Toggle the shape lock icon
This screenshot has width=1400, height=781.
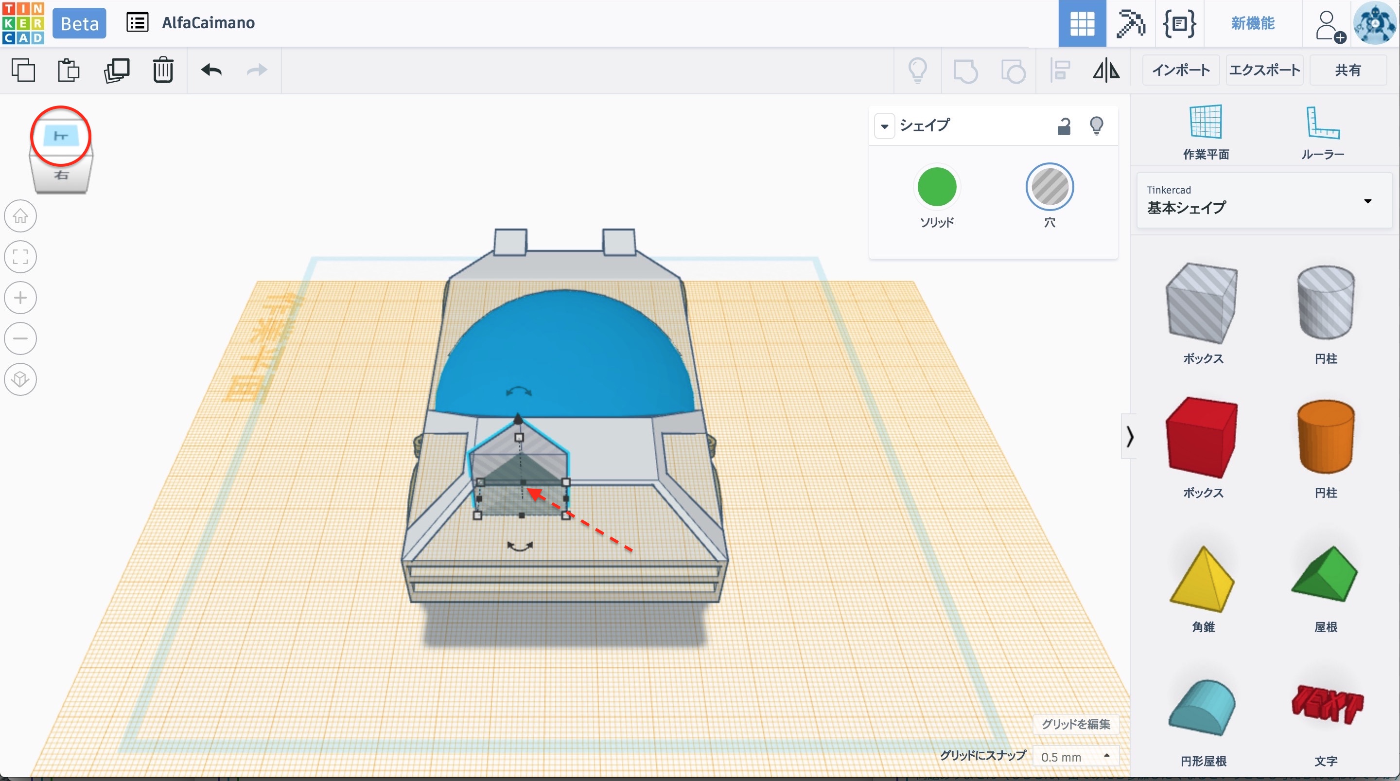[1064, 126]
